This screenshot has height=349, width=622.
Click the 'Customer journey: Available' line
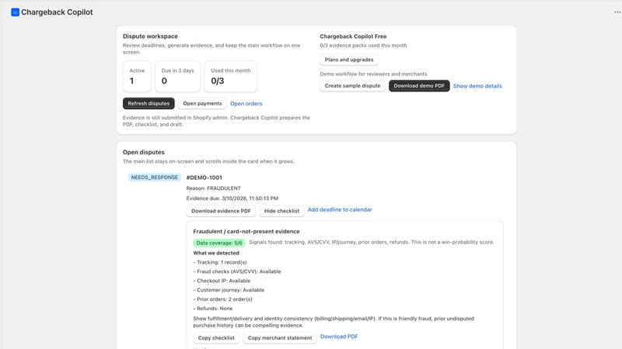(x=229, y=290)
